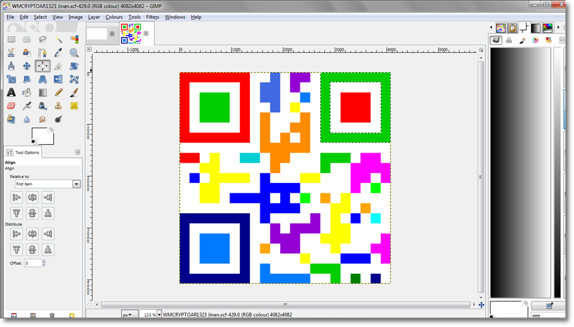The height and width of the screenshot is (327, 574).
Task: Select the Flip tool
Action: (x=58, y=79)
